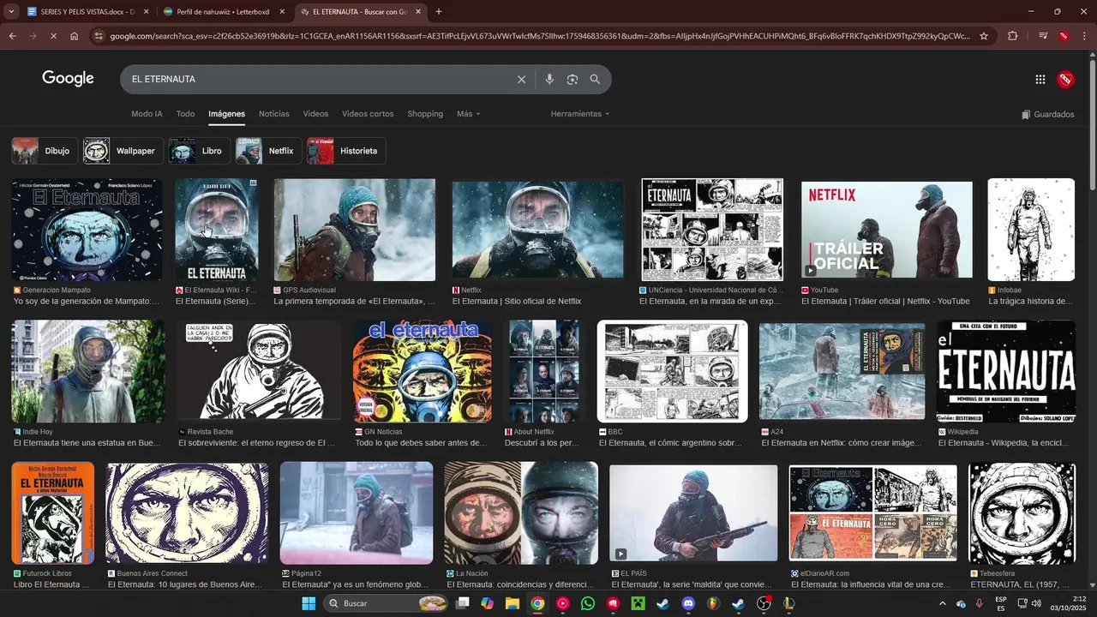
Task: Open WhatsApp from the taskbar
Action: [x=588, y=603]
